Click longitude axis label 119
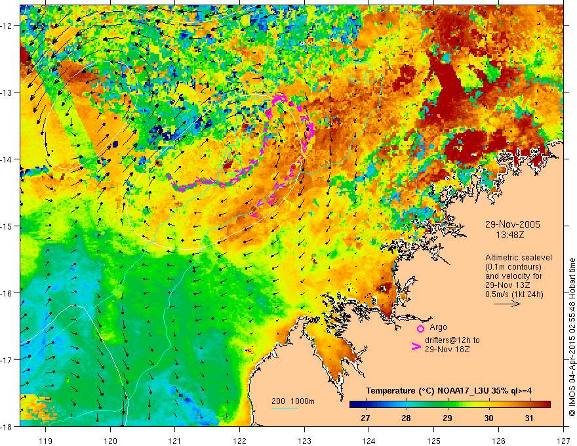Viewport: 577px width, 446px height. [46, 441]
